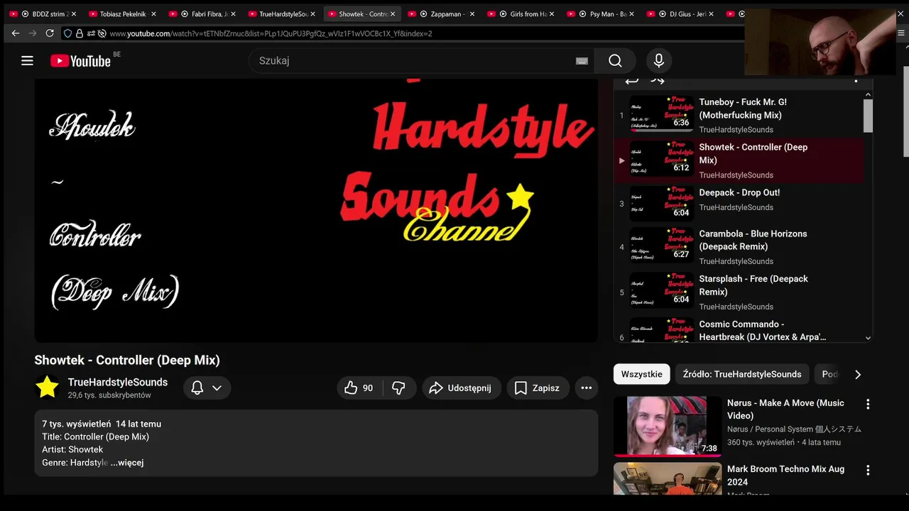Switch to Zappaman browser tab
Viewport: 909px width, 511px height.
coord(441,13)
